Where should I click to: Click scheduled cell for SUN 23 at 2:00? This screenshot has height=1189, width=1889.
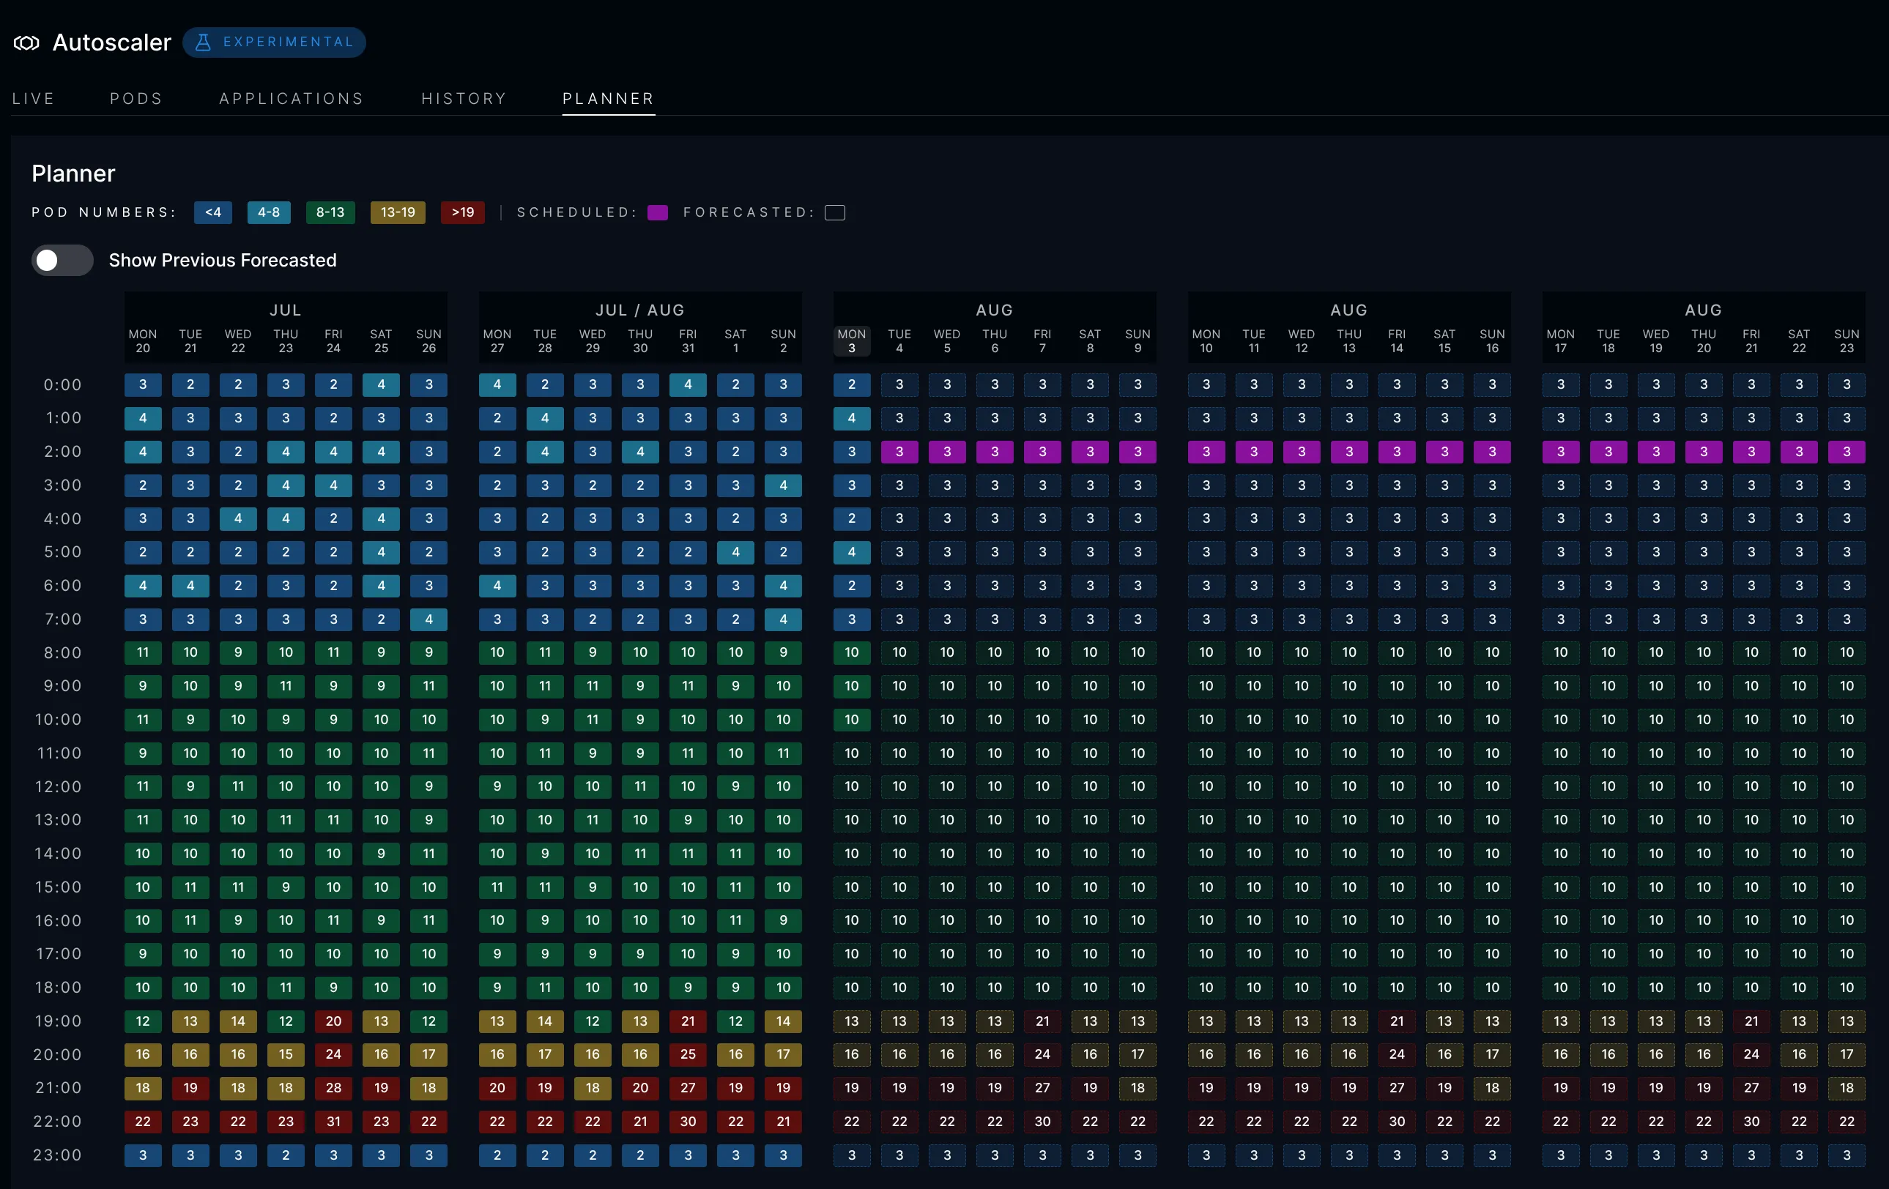(x=1847, y=452)
